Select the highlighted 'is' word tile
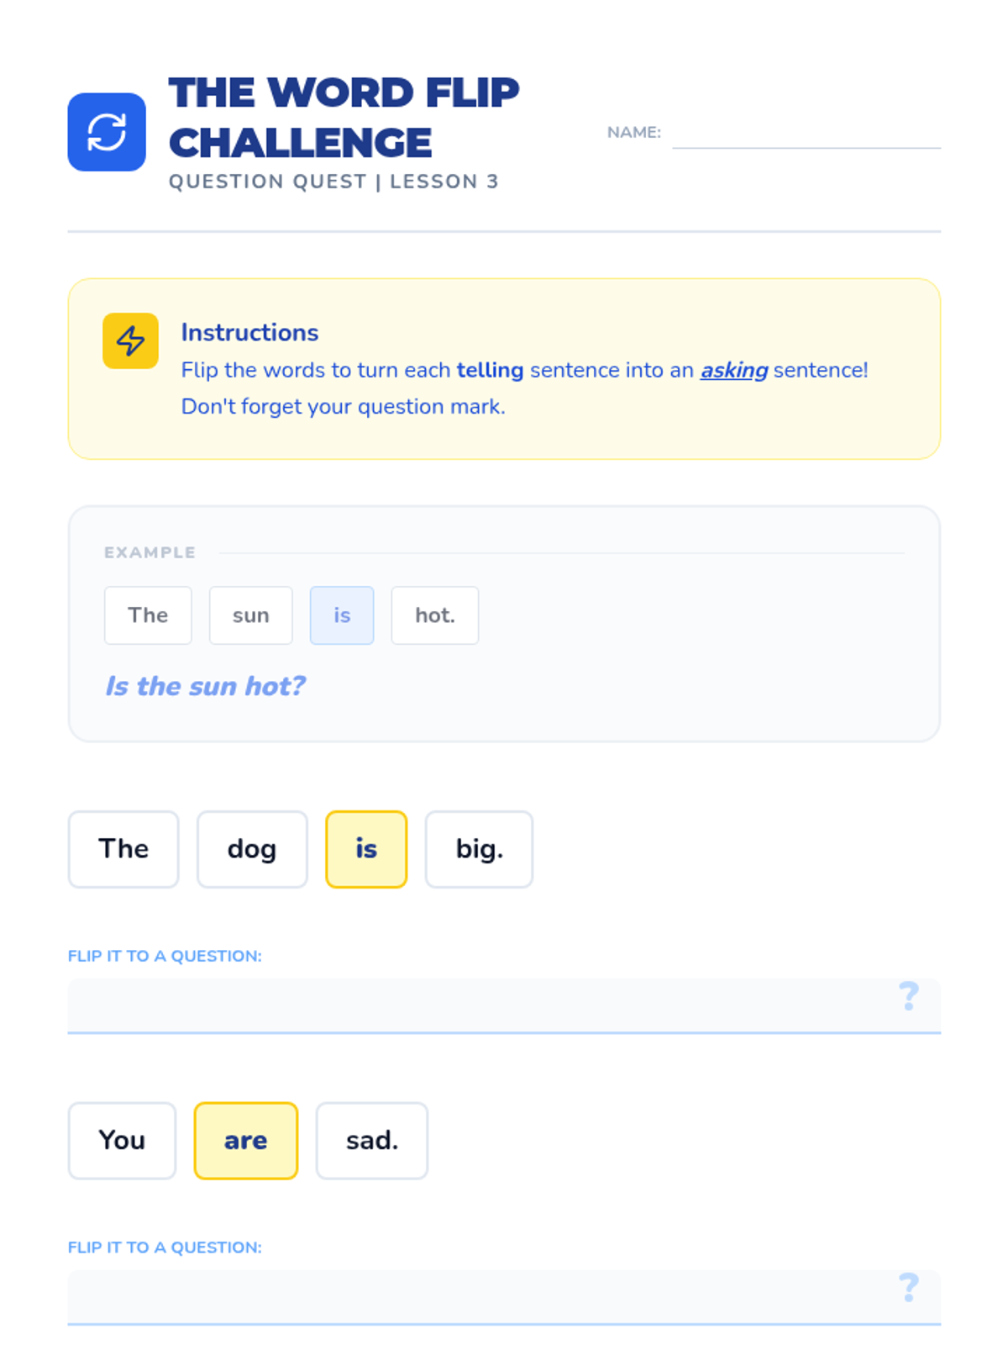Image resolution: width=1008 pixels, height=1345 pixels. click(x=365, y=849)
